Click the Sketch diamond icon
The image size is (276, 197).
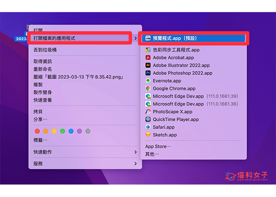[x=148, y=135]
